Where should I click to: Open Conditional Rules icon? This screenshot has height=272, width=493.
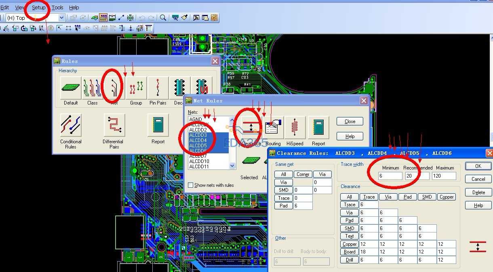coord(71,125)
